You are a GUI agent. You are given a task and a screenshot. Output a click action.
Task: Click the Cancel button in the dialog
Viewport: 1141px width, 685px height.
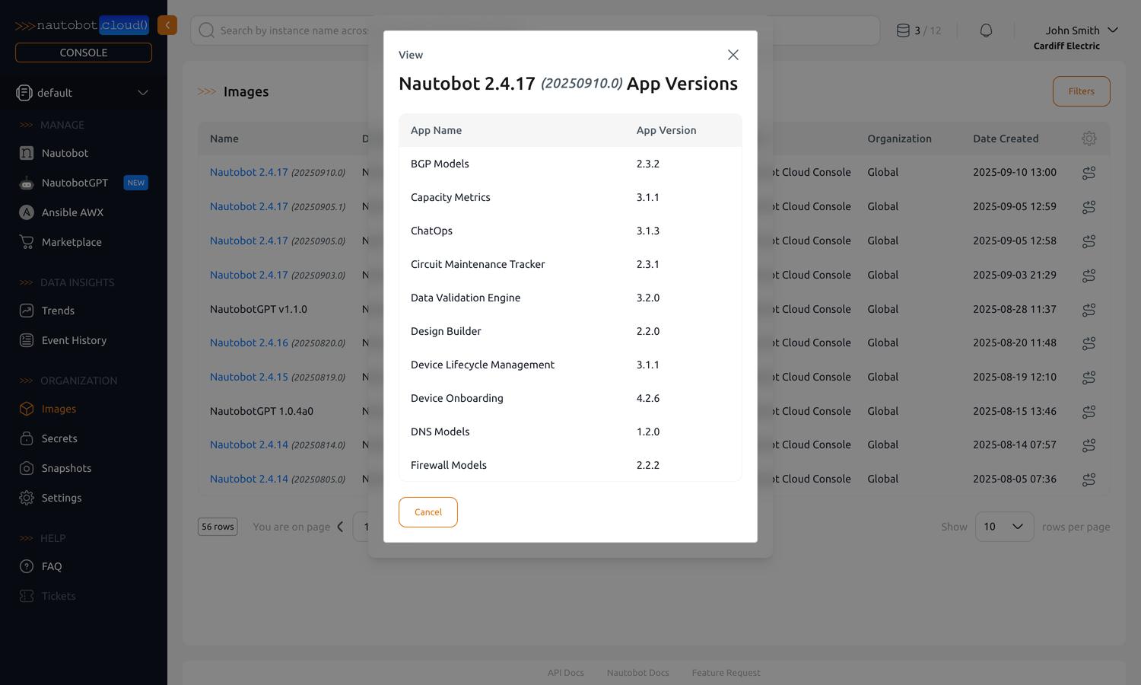[x=427, y=512]
